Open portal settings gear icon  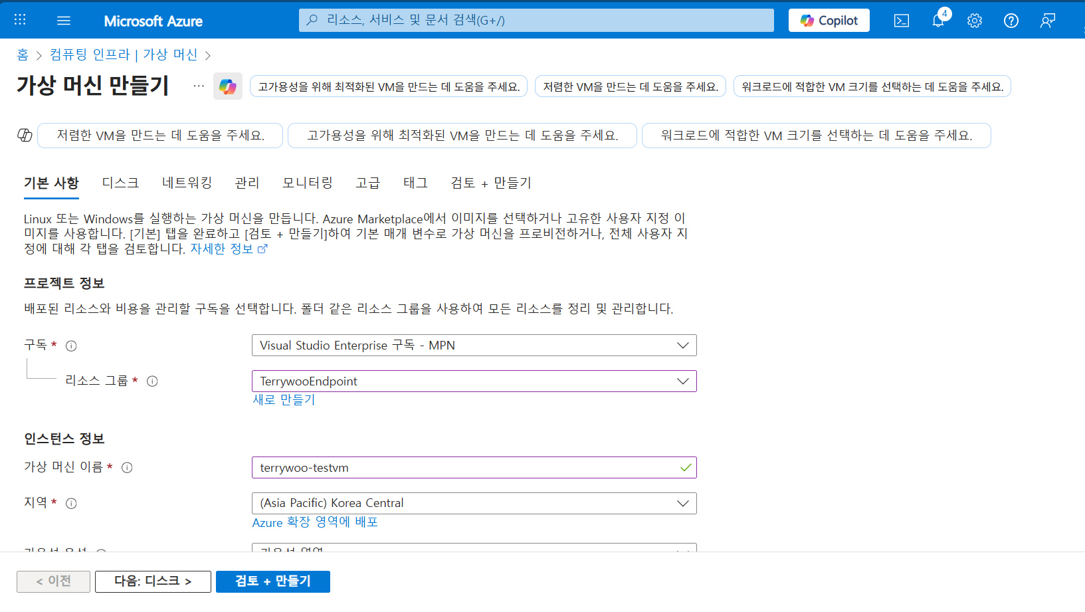coord(975,21)
